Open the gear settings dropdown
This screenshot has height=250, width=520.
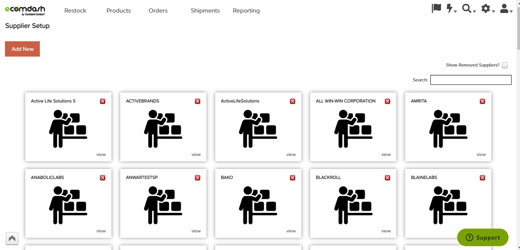point(487,9)
